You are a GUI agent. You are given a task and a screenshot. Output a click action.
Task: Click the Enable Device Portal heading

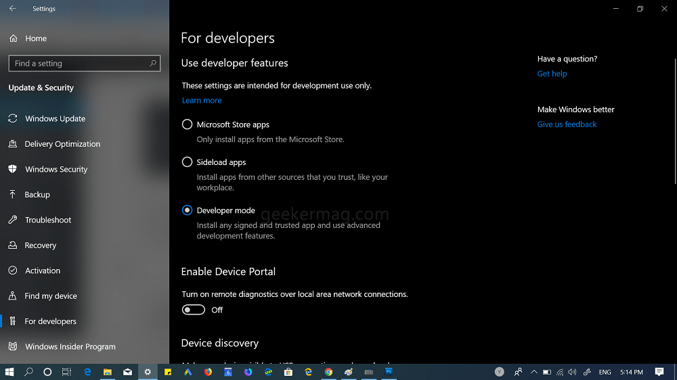point(228,272)
